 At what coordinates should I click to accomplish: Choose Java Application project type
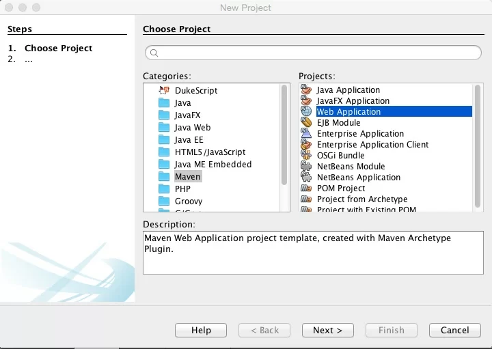348,89
